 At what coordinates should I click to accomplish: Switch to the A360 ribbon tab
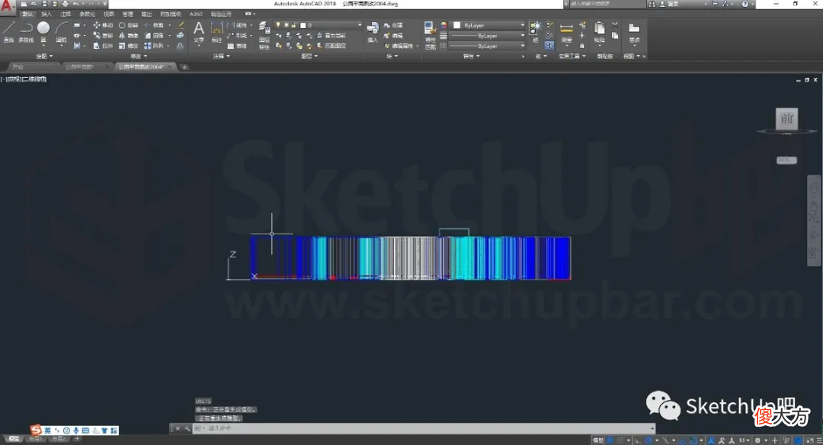pyautogui.click(x=196, y=14)
